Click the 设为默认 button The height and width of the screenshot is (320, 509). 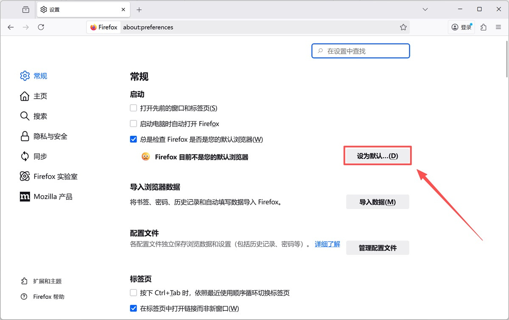[377, 155]
